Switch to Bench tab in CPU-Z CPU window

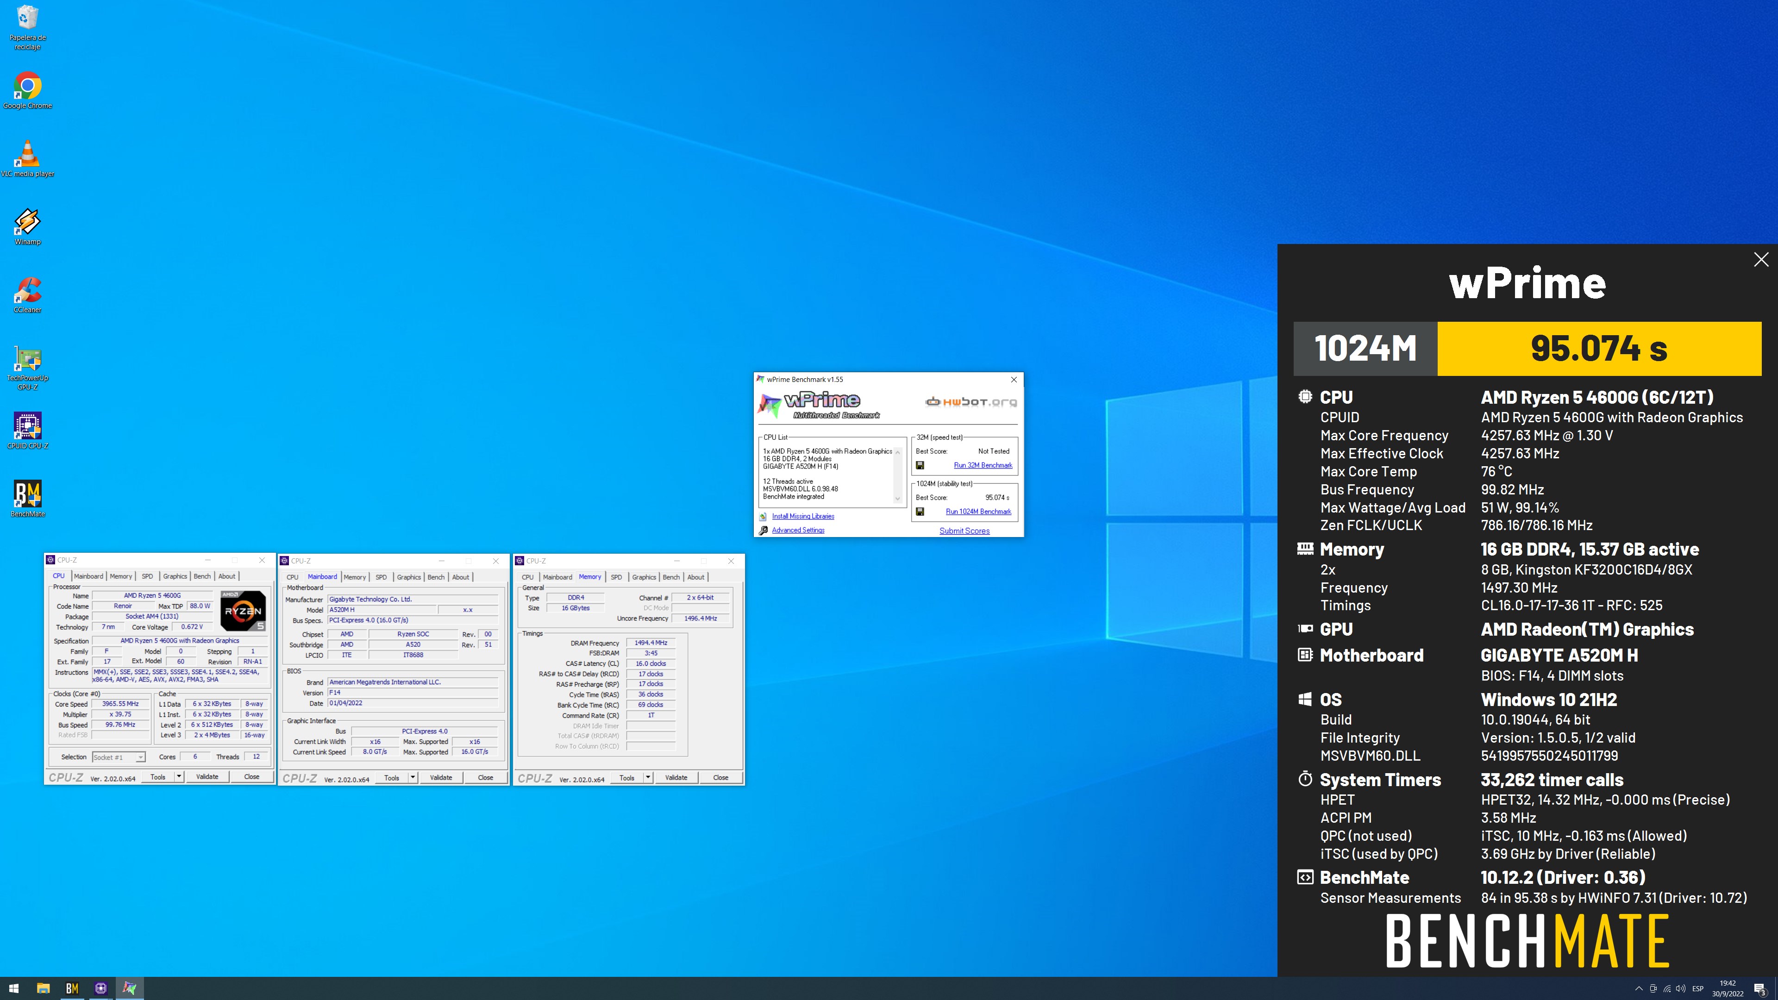click(x=202, y=576)
